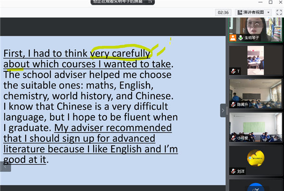This screenshot has width=284, height=191.
Task: Click the 02:36 meeting timer
Action: (x=223, y=12)
